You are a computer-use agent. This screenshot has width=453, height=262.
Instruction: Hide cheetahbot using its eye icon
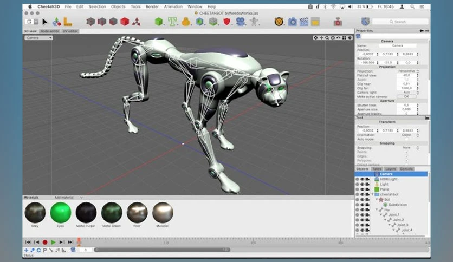tap(362, 194)
